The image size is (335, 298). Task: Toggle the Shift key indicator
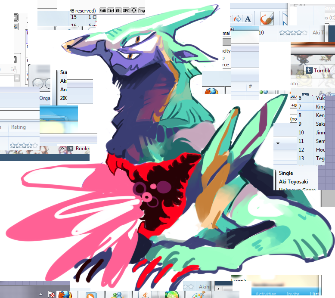[x=103, y=10]
